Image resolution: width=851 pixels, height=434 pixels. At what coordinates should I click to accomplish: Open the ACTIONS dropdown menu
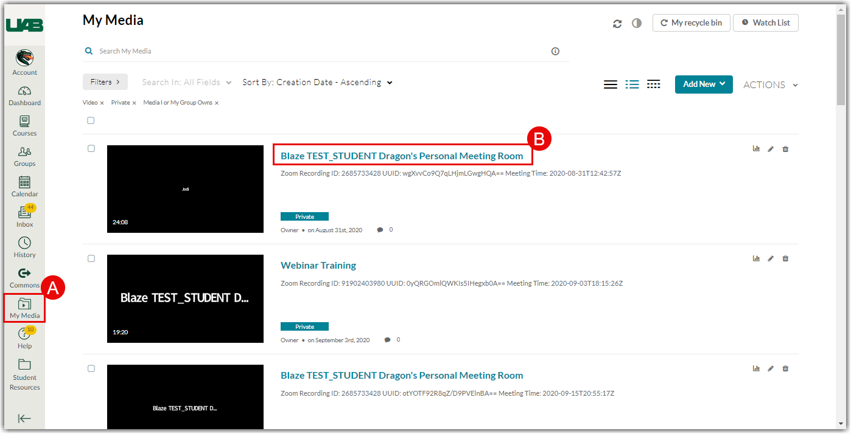[770, 85]
